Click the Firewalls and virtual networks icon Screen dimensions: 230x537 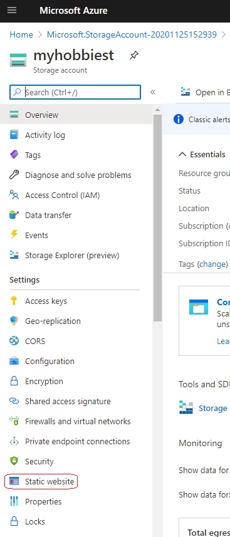(14, 421)
